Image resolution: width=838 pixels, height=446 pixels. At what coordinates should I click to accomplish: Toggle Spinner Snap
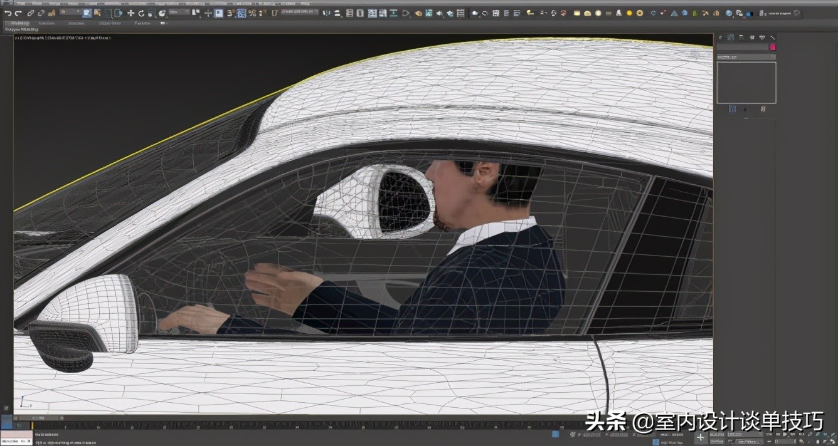point(262,13)
